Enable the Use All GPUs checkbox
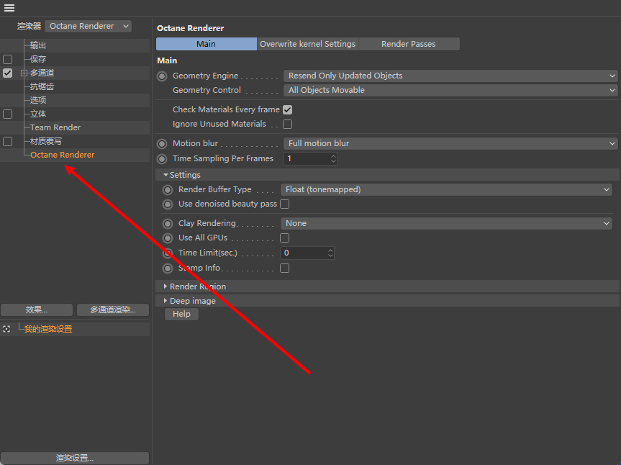Image resolution: width=621 pixels, height=465 pixels. point(285,238)
